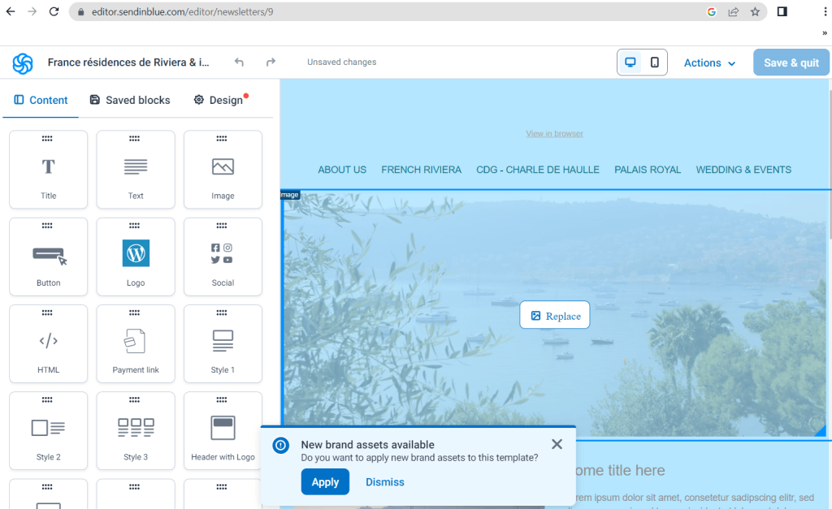This screenshot has height=509, width=832.
Task: Choose the Text block icon
Action: 136,170
